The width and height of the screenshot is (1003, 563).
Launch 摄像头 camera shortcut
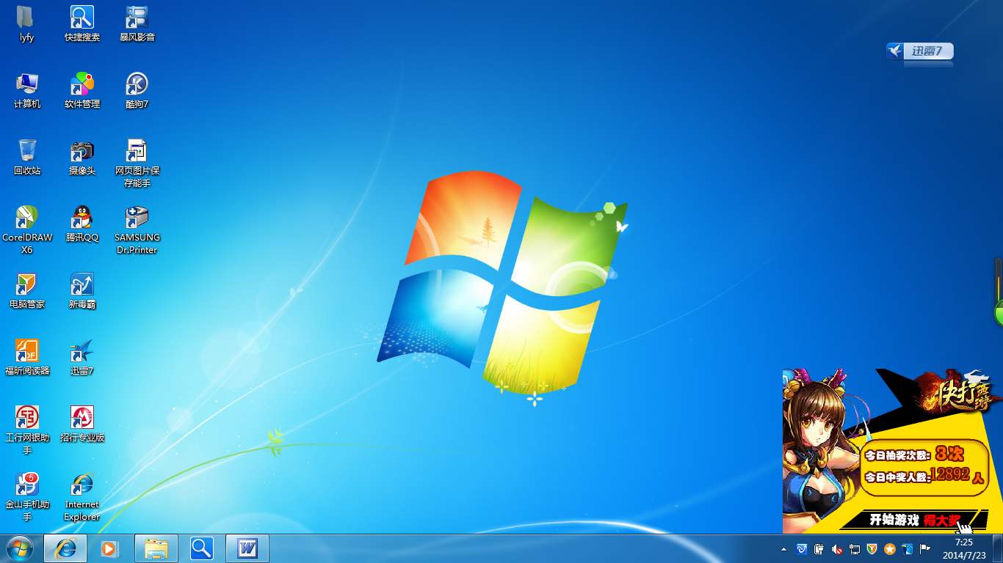coord(82,157)
